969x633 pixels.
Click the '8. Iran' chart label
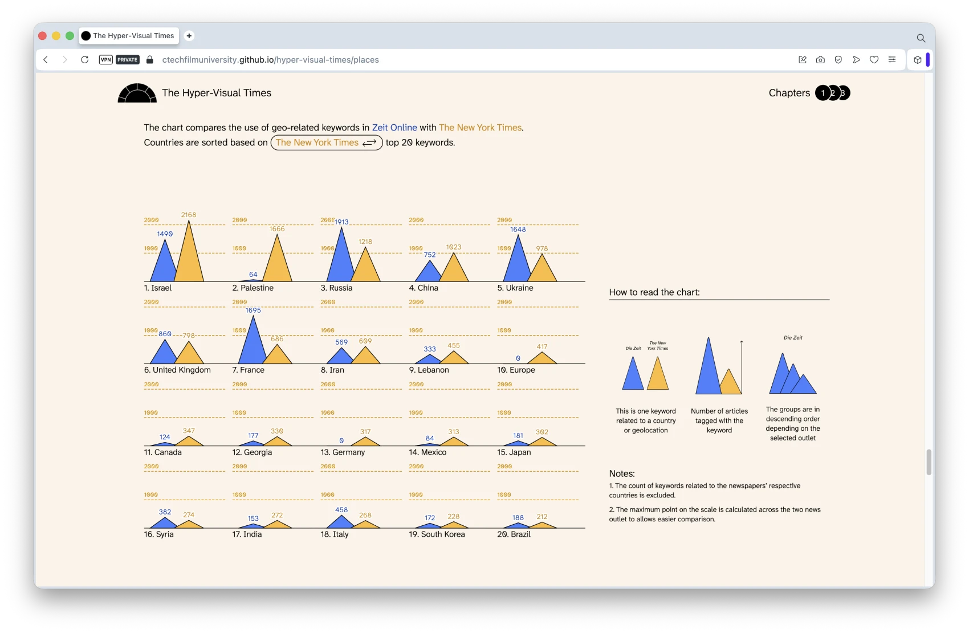point(332,370)
